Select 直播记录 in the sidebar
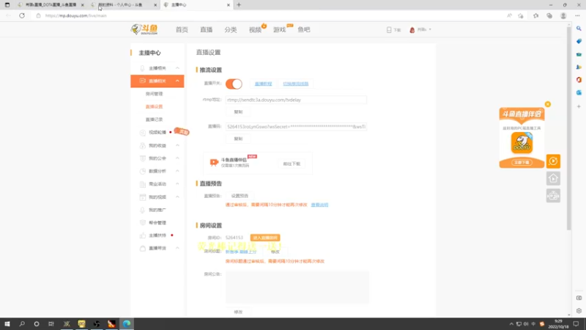586x330 pixels. tap(154, 120)
